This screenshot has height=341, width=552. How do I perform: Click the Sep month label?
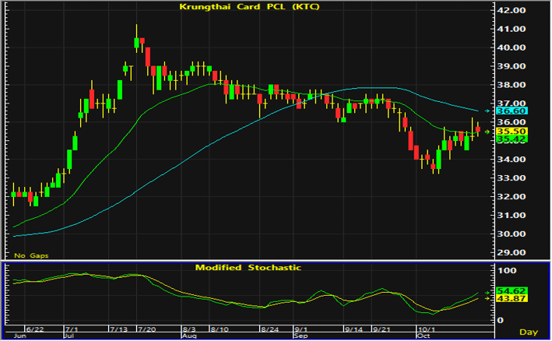click(x=301, y=336)
